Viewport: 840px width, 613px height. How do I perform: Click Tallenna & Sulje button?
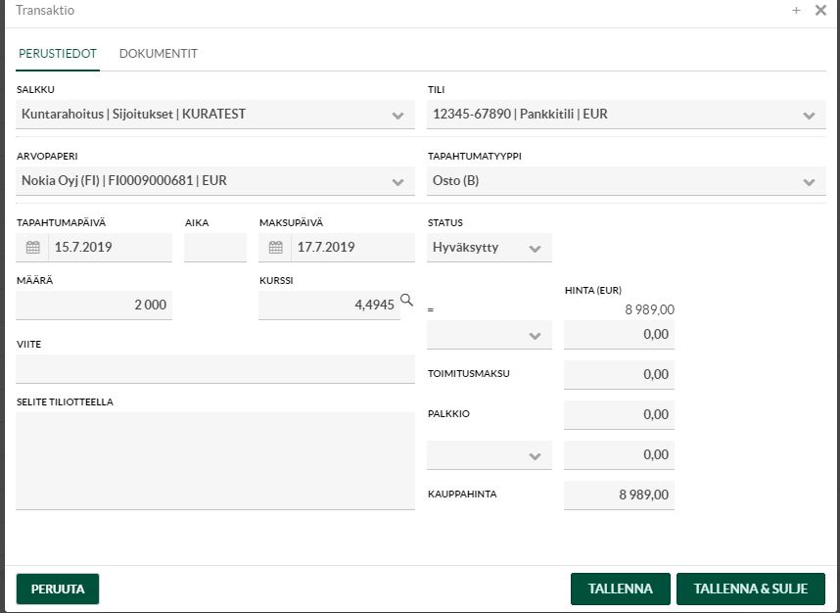[750, 589]
